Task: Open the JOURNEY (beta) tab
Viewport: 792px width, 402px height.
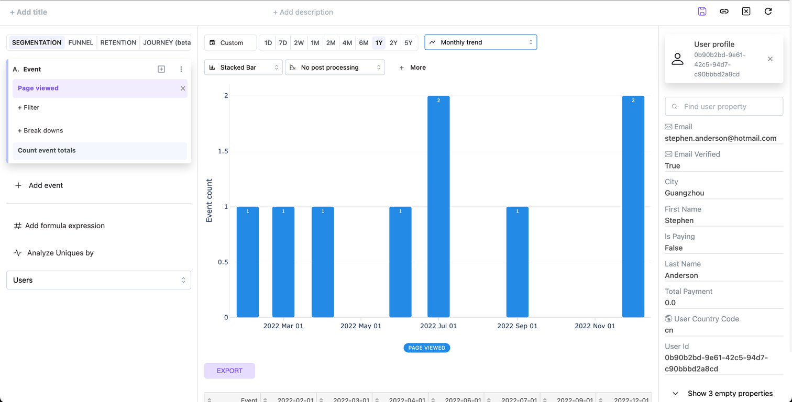Action: [167, 42]
